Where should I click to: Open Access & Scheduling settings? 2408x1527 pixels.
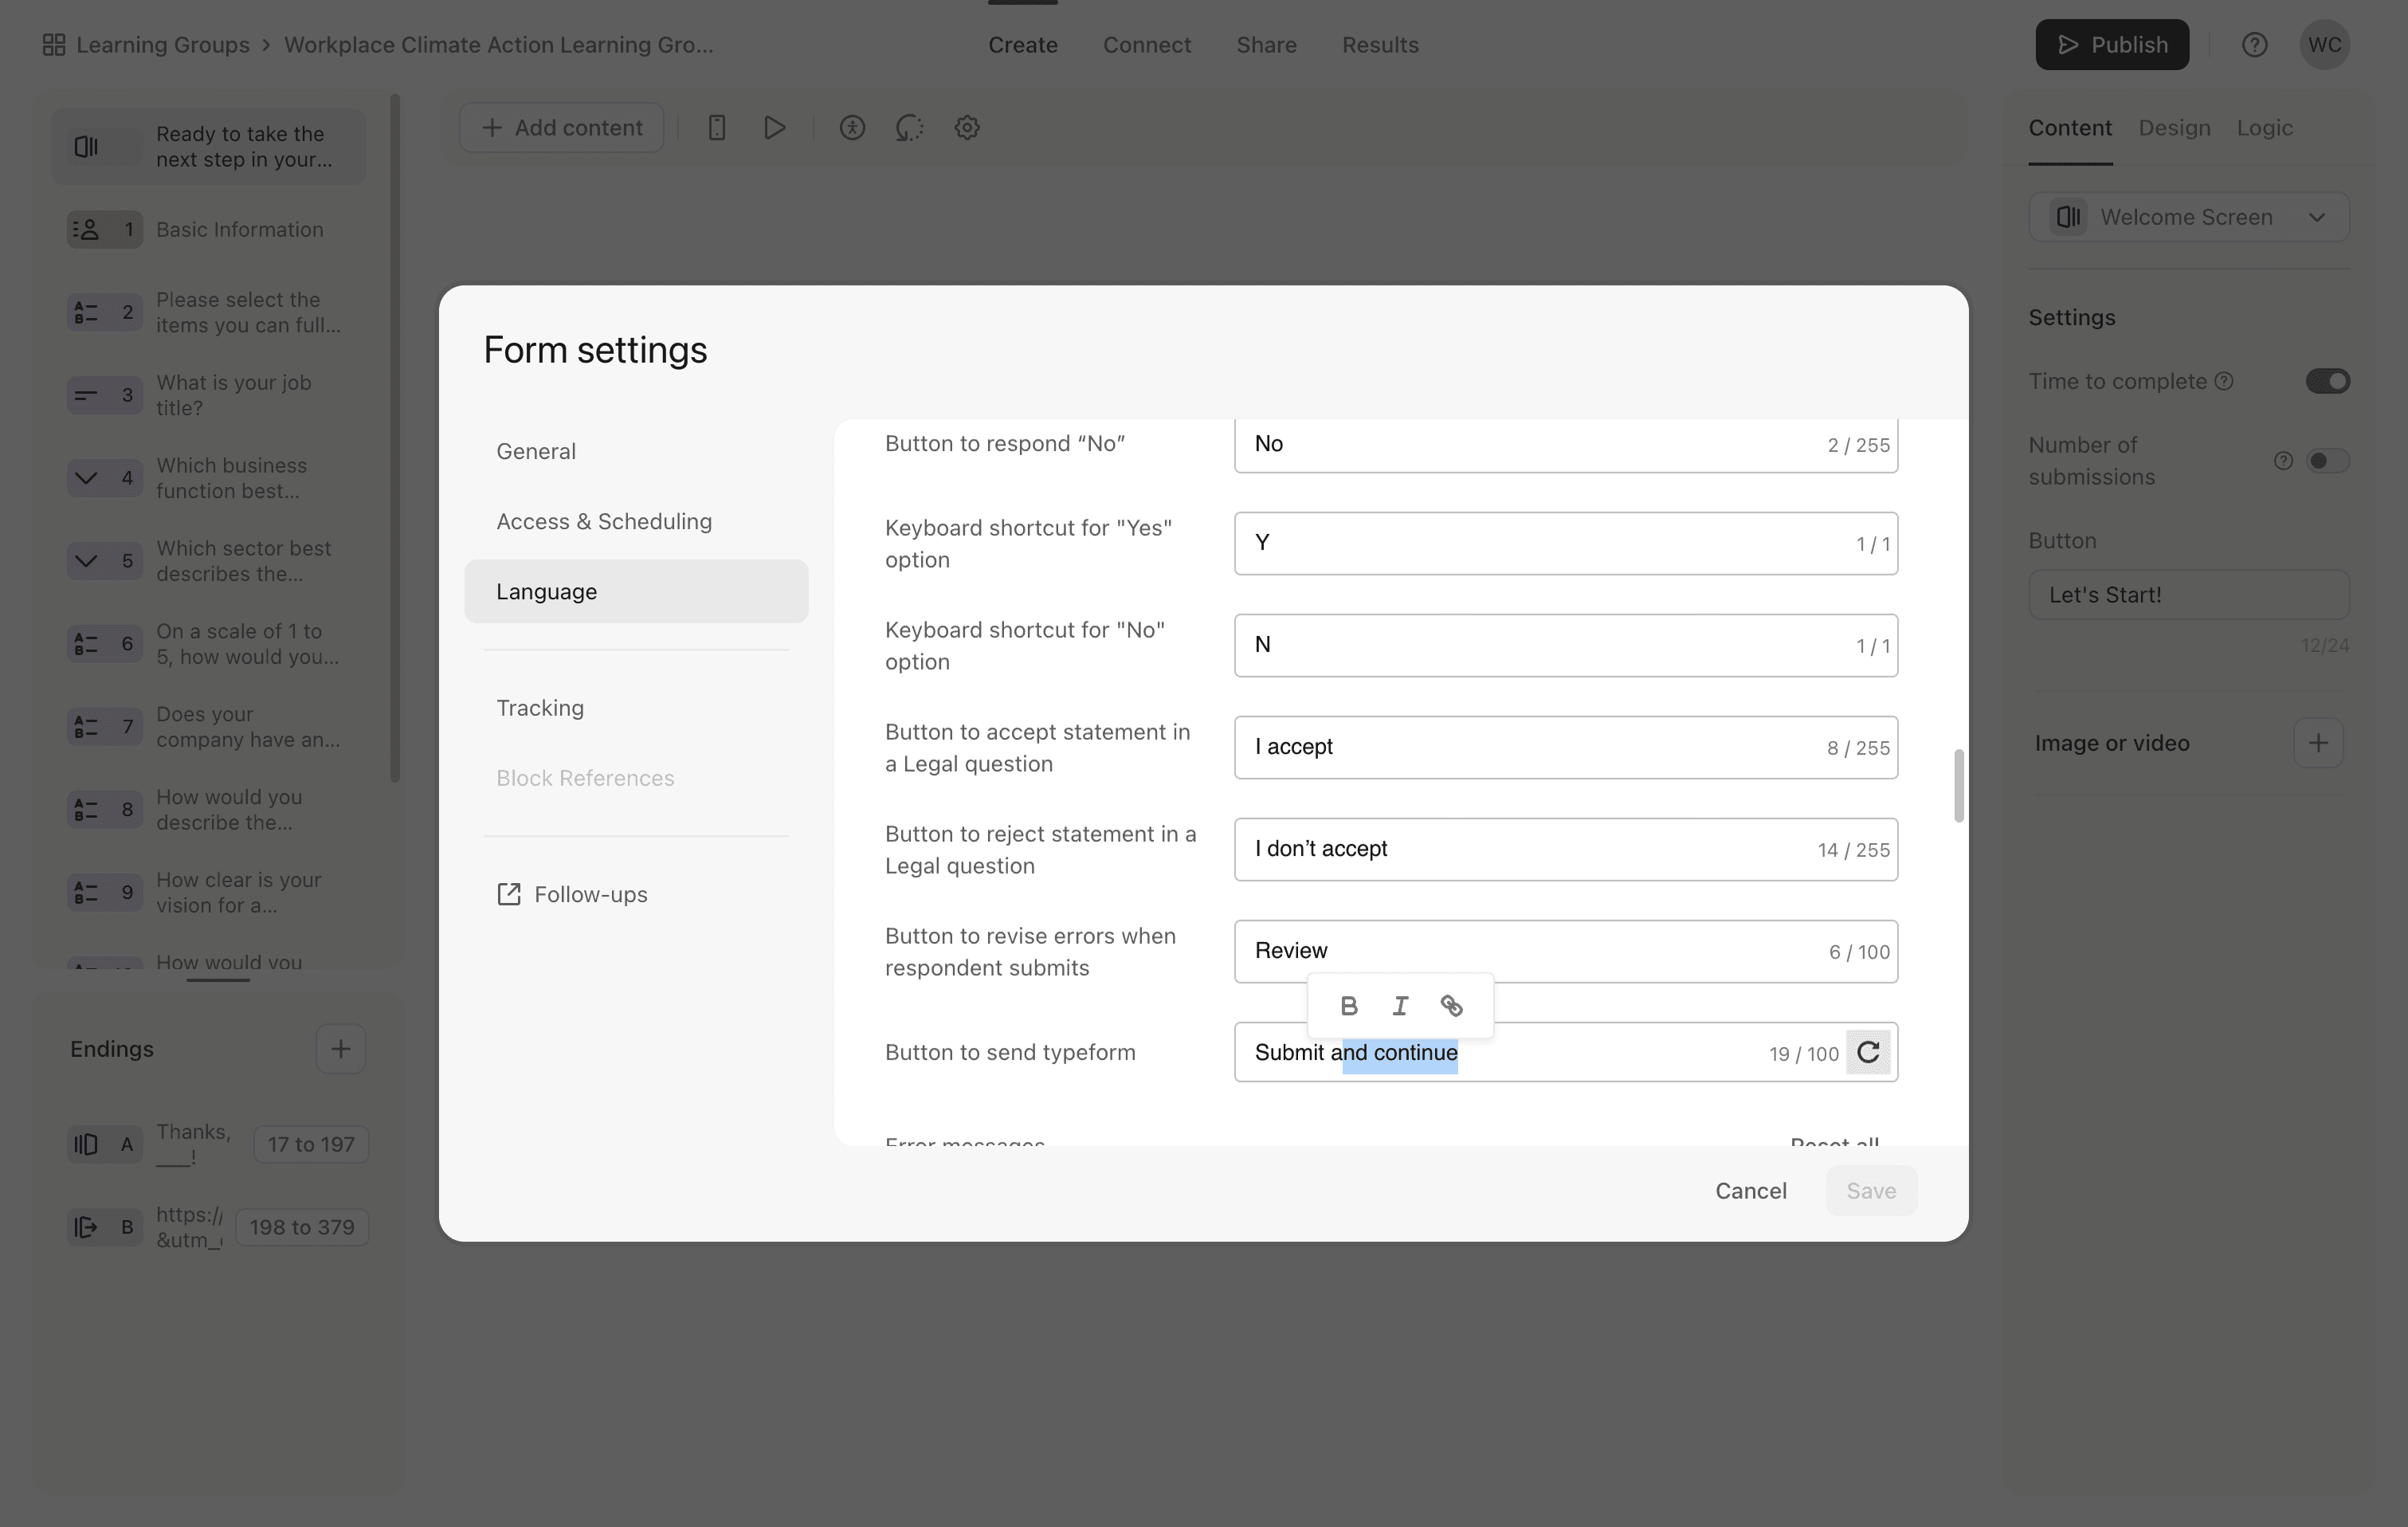click(x=636, y=521)
